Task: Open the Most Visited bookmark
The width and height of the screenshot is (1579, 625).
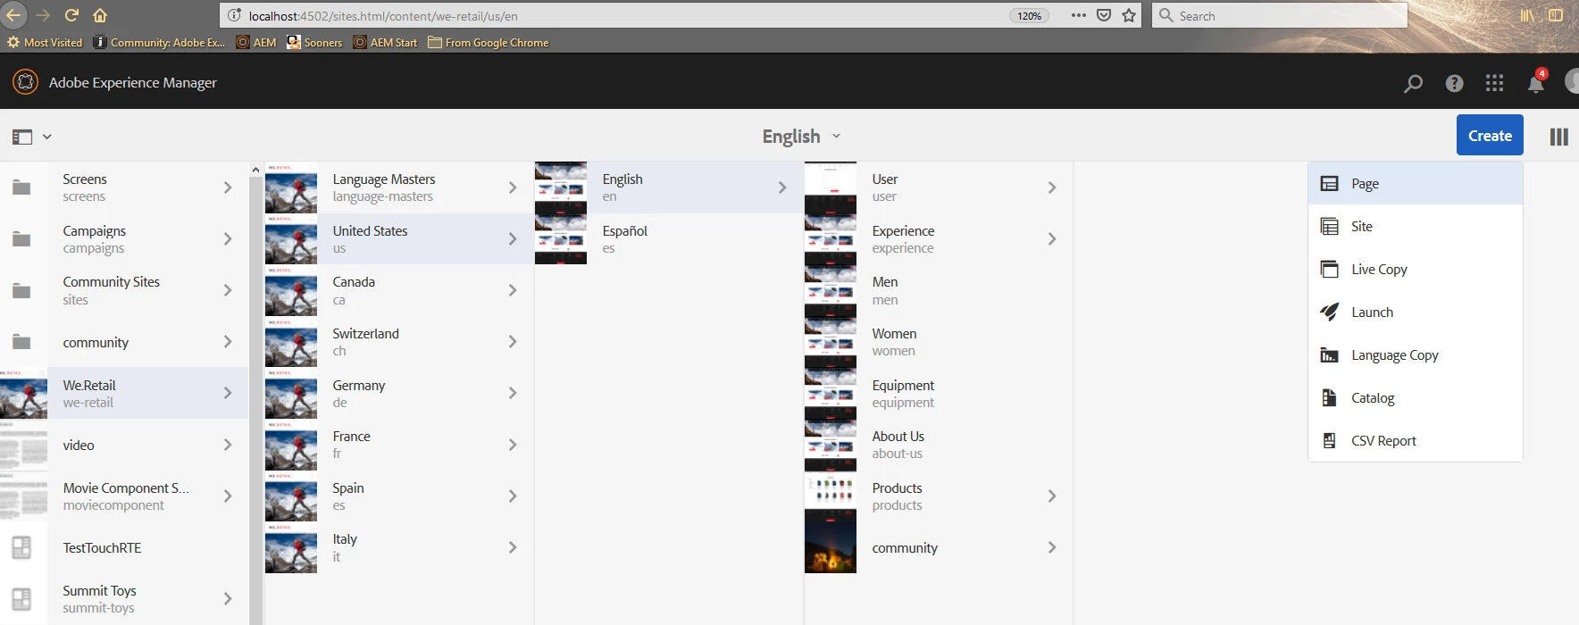Action: point(45,42)
